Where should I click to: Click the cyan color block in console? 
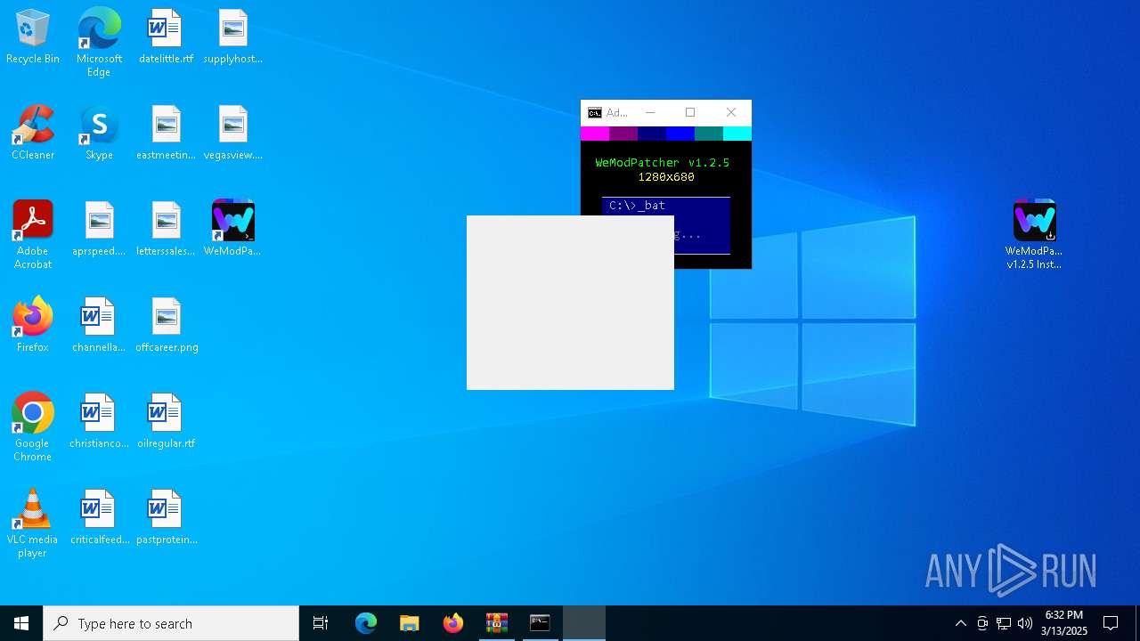[x=737, y=134]
